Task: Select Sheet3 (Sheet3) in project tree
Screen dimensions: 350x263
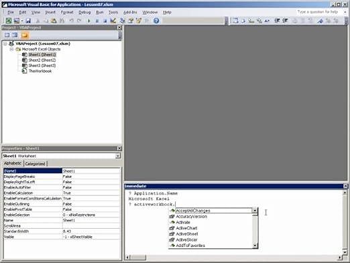Action: pyautogui.click(x=42, y=66)
